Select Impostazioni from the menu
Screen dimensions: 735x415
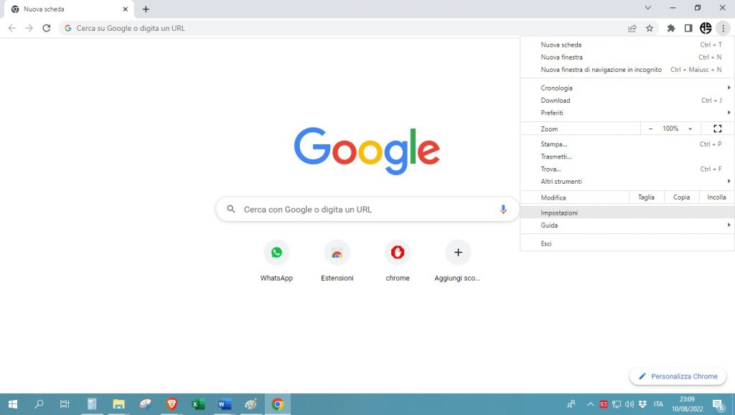[x=560, y=212]
